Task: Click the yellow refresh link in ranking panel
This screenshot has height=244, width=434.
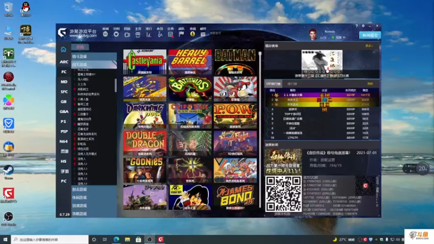Action: coord(370,84)
